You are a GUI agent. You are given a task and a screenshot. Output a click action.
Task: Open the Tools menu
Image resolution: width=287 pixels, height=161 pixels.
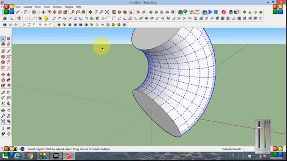click(47, 7)
